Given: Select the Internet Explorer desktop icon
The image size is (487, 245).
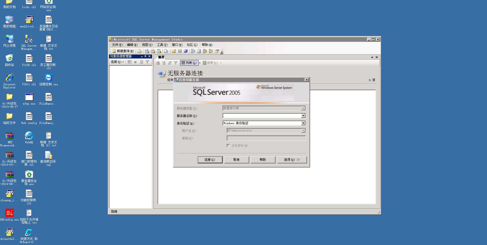Looking at the screenshot, I should point(9,81).
